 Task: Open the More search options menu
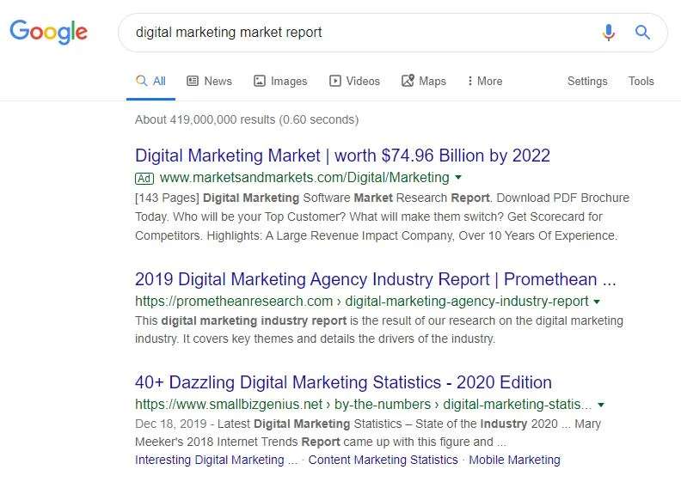pos(485,81)
